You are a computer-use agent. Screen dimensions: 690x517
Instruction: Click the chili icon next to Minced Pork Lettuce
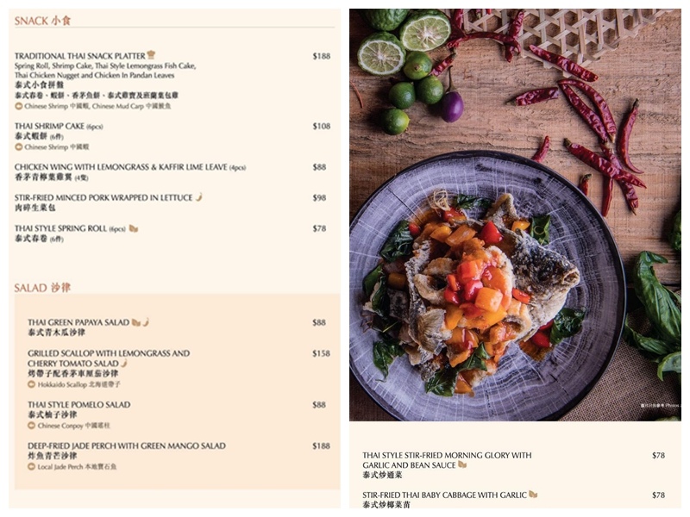199,197
